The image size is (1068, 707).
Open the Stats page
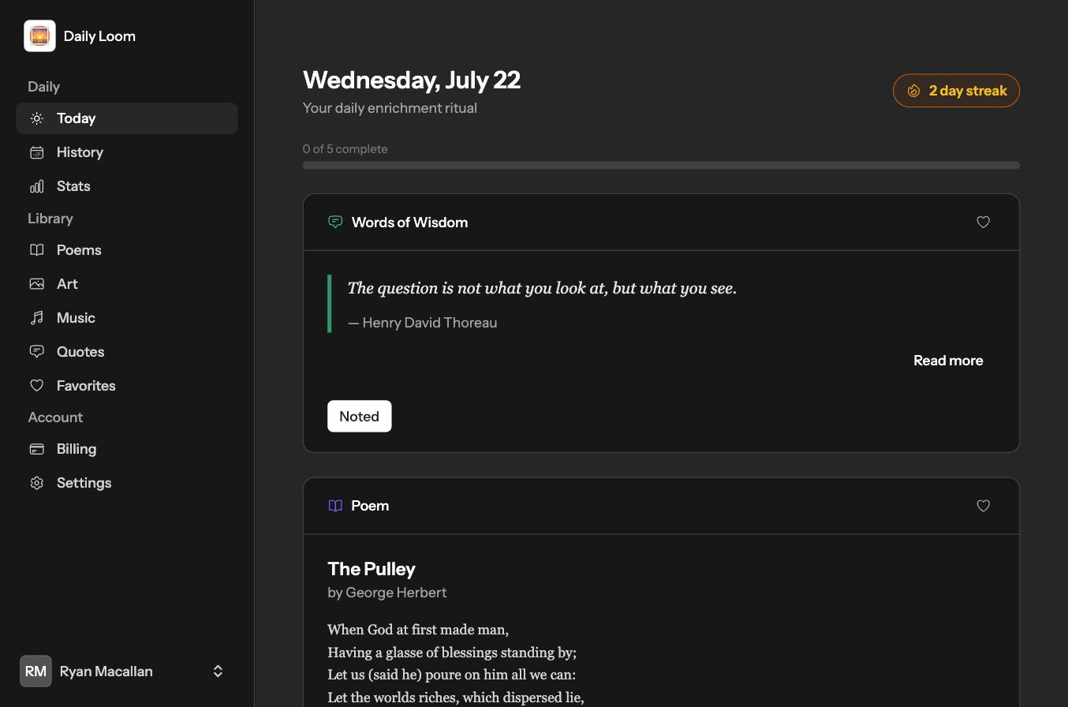tap(127, 186)
